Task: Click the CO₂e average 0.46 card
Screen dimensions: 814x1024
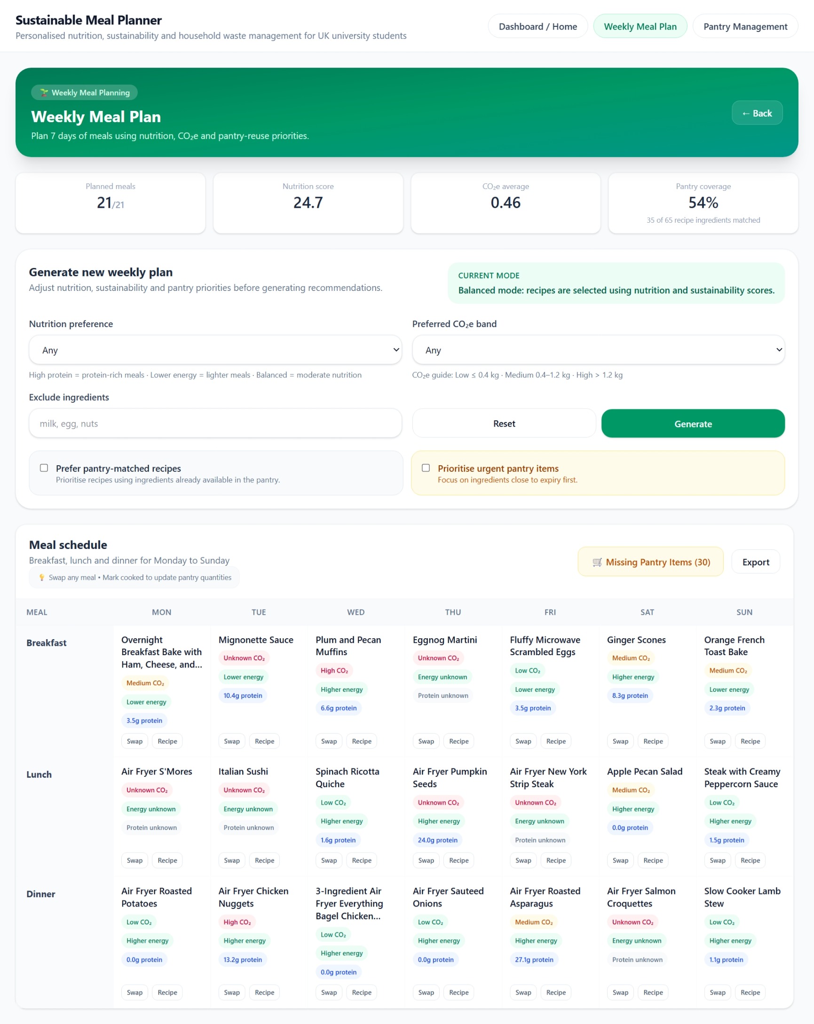Action: coord(505,203)
